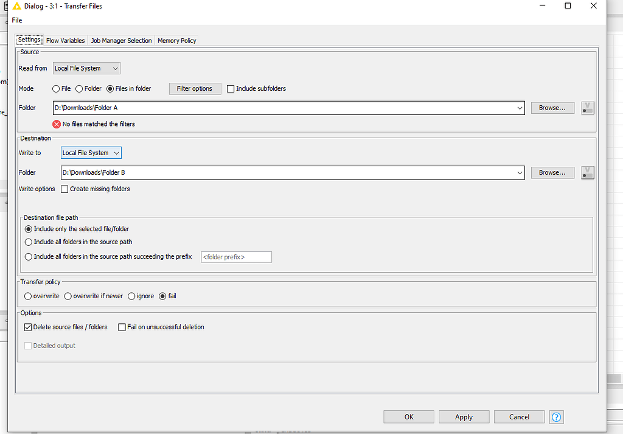Click the flow variable icon beside destination Browse

(587, 172)
